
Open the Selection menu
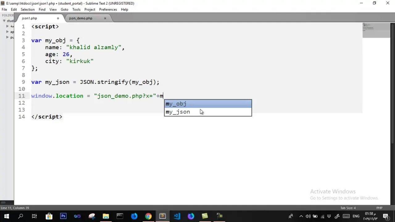(x=28, y=10)
